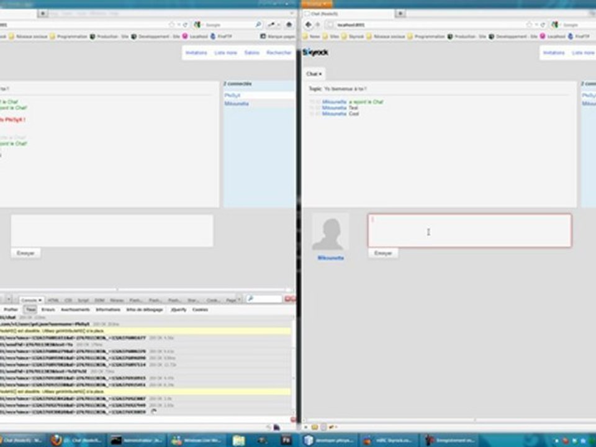Viewport: 596px width, 447px height.
Task: Open Production - Site bookmark in left browser
Action: pos(109,37)
